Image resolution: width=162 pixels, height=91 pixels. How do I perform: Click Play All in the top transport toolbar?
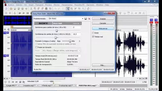click(x=20, y=13)
